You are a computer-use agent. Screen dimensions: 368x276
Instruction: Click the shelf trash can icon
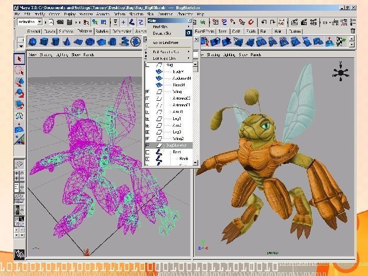(353, 31)
